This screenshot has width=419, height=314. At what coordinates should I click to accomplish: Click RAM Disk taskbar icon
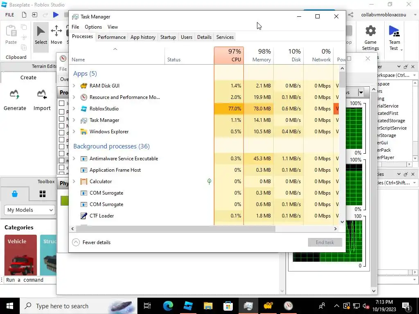pos(268,306)
